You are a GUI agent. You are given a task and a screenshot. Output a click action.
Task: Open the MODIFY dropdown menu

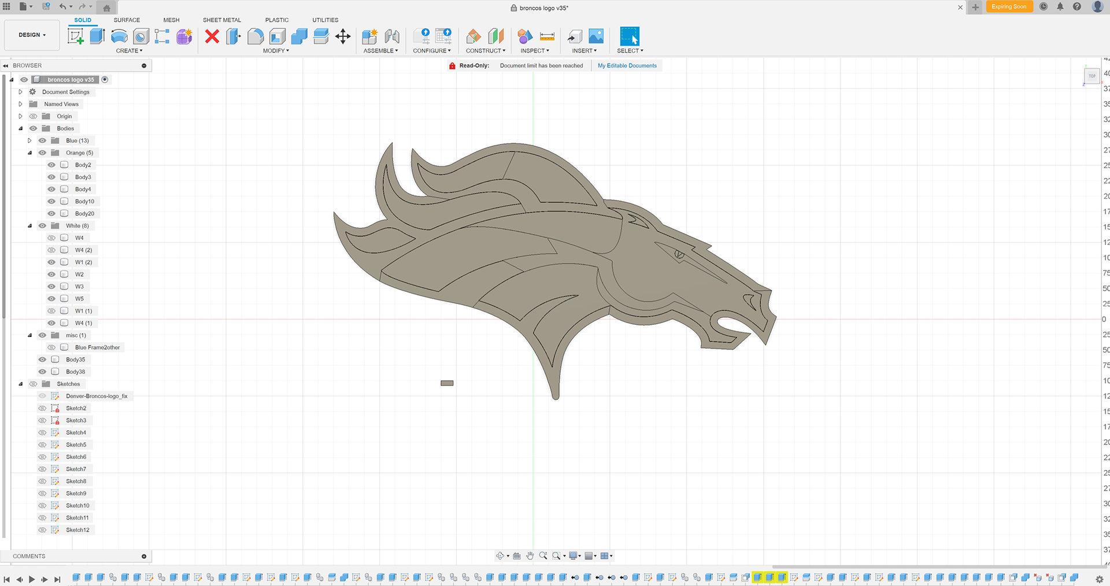pos(276,51)
